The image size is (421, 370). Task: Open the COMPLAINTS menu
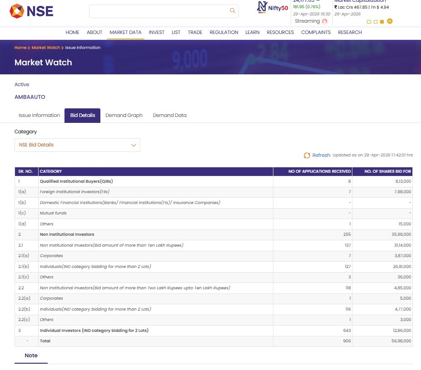point(316,33)
